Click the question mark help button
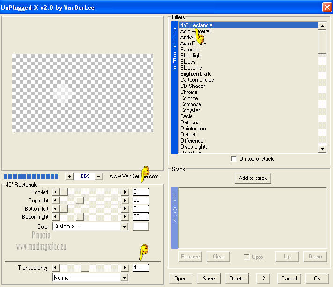The width and height of the screenshot is (333, 287). pos(263,279)
